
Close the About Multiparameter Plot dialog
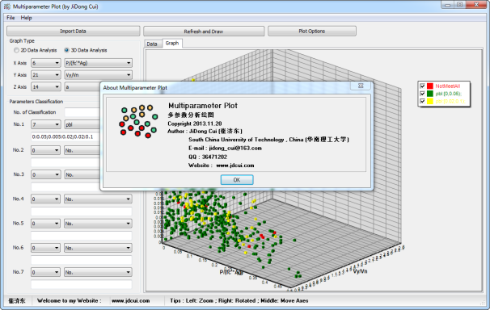[x=361, y=86]
